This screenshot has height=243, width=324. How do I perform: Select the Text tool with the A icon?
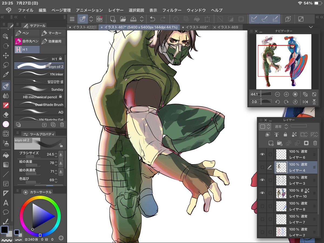(6, 203)
